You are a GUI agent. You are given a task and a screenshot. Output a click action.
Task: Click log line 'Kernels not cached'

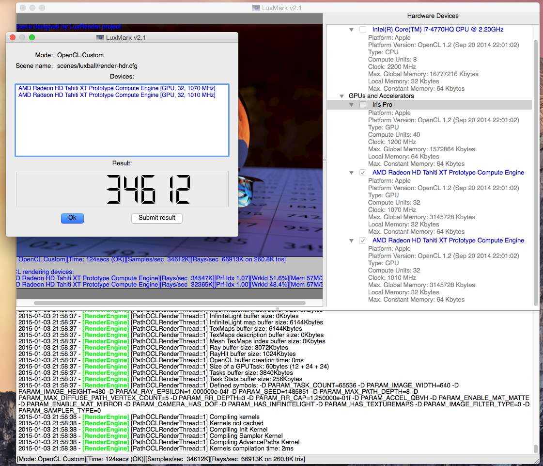(140, 423)
